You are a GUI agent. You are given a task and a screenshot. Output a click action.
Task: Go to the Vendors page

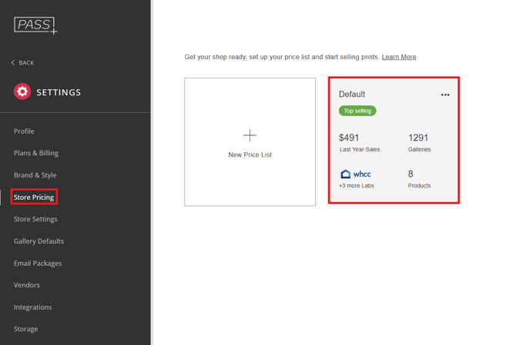click(27, 285)
